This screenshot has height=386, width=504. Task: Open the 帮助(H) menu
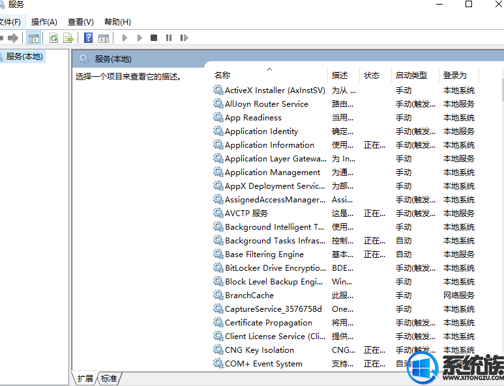(x=117, y=22)
